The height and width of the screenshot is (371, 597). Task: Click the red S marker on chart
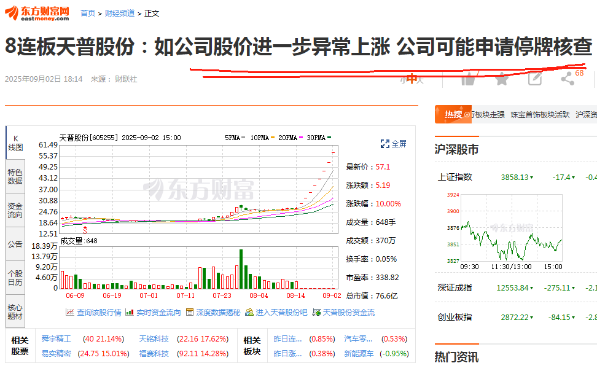pyautogui.click(x=85, y=230)
